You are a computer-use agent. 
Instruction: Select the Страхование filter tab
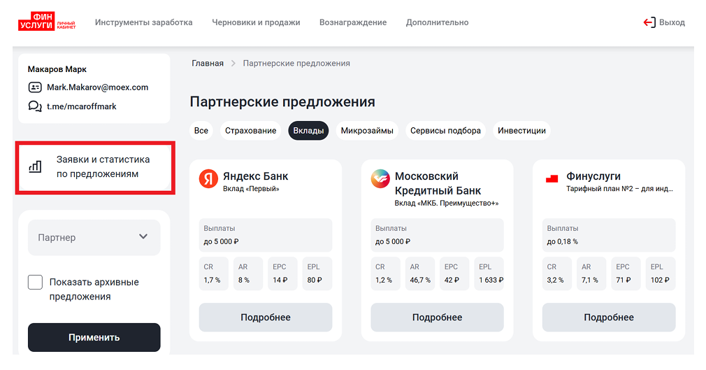coord(250,131)
